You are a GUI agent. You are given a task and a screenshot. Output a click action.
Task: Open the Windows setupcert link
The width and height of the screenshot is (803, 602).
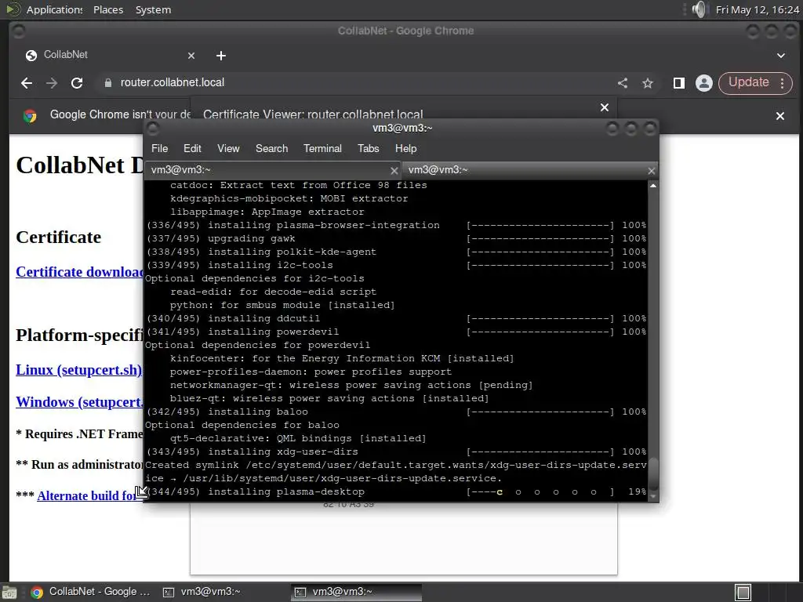[x=79, y=402]
